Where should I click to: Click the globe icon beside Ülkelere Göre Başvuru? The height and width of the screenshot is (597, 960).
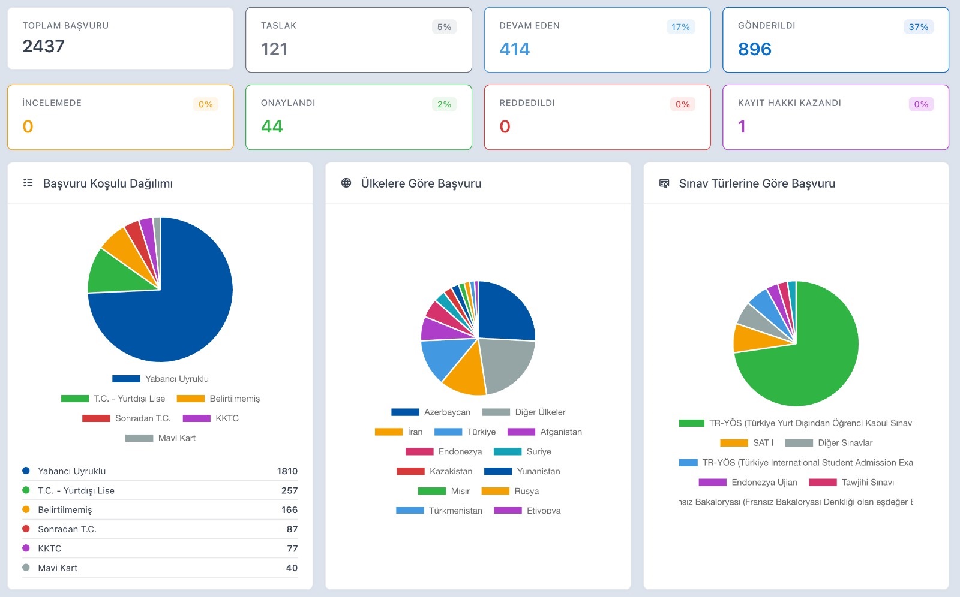(x=346, y=183)
